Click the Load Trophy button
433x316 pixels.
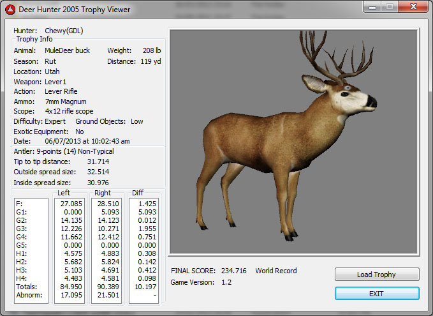pos(377,275)
